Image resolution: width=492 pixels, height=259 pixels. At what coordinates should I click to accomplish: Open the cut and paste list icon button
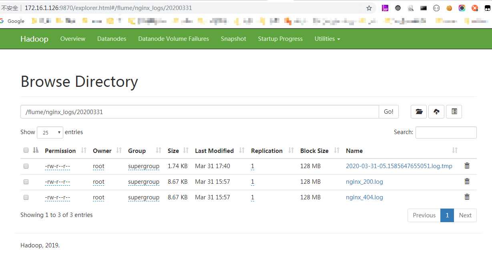454,112
